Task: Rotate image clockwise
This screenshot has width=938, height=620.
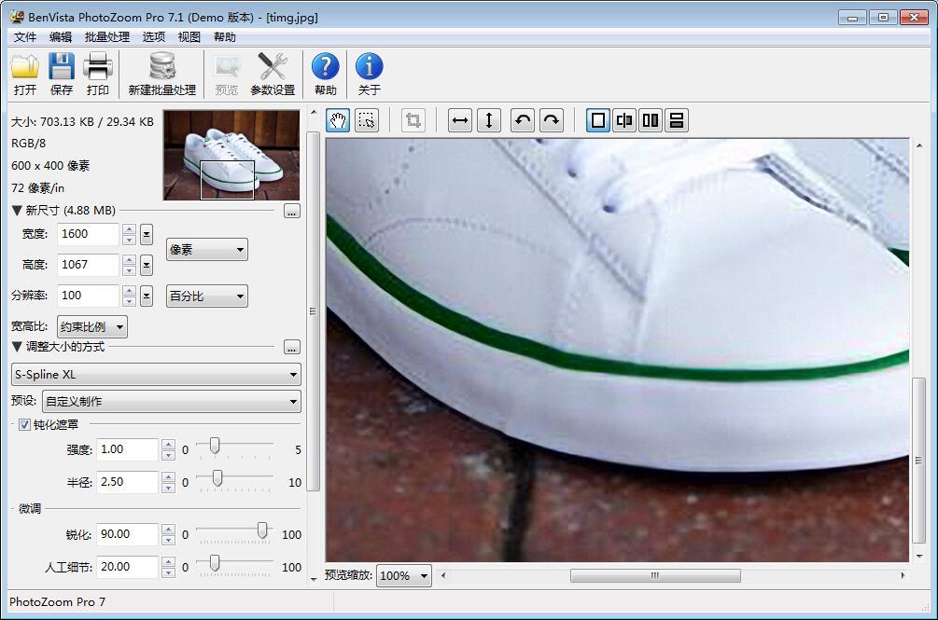Action: click(x=552, y=120)
